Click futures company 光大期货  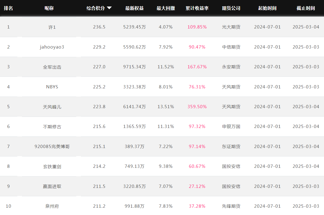[231, 27]
